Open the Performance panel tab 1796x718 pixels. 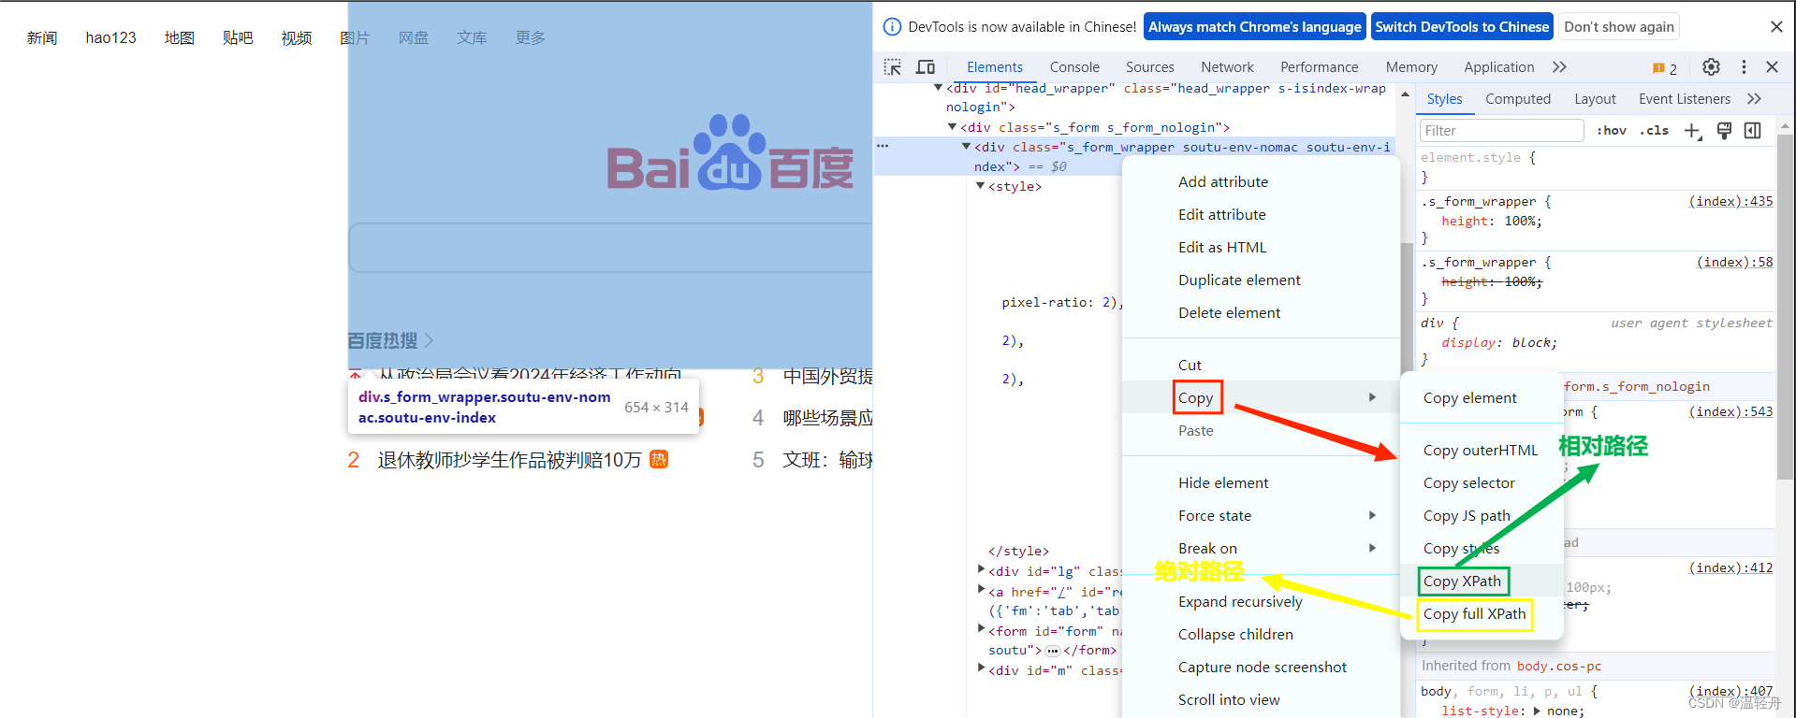click(1319, 67)
